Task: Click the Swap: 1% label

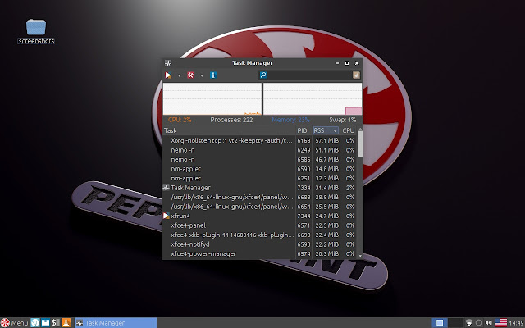Action: pyautogui.click(x=343, y=120)
